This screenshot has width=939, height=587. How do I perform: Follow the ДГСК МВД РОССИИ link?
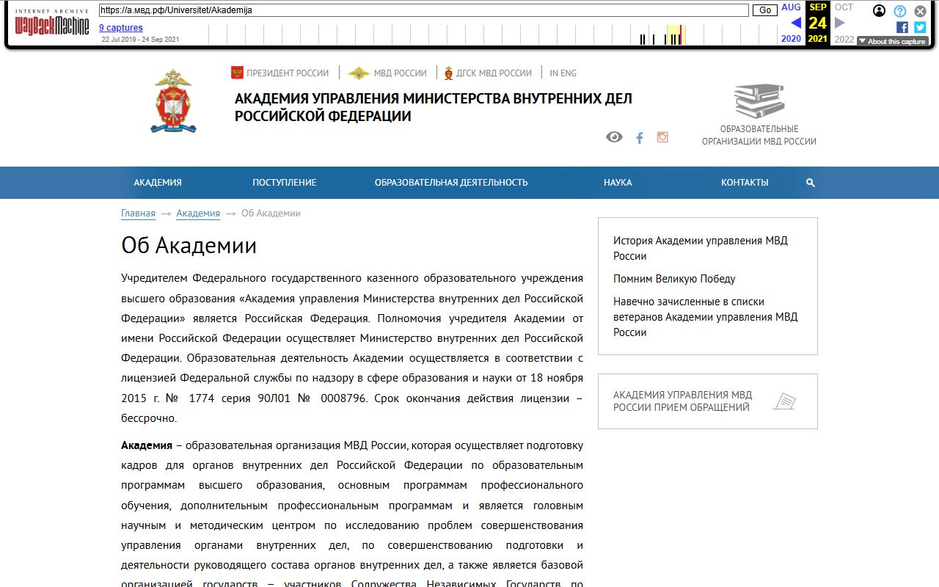click(x=488, y=73)
